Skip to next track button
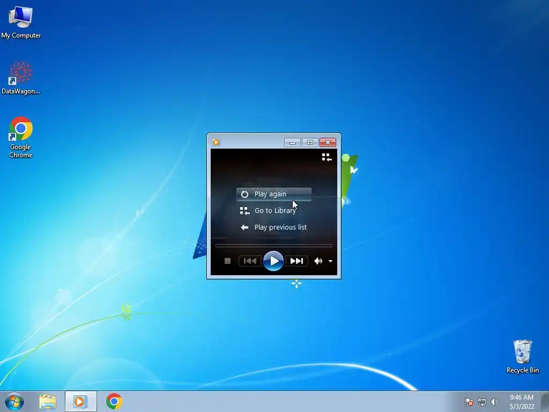549x412 pixels. pyautogui.click(x=296, y=261)
